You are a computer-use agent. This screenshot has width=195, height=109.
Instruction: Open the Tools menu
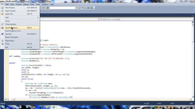click(x=38, y=4)
